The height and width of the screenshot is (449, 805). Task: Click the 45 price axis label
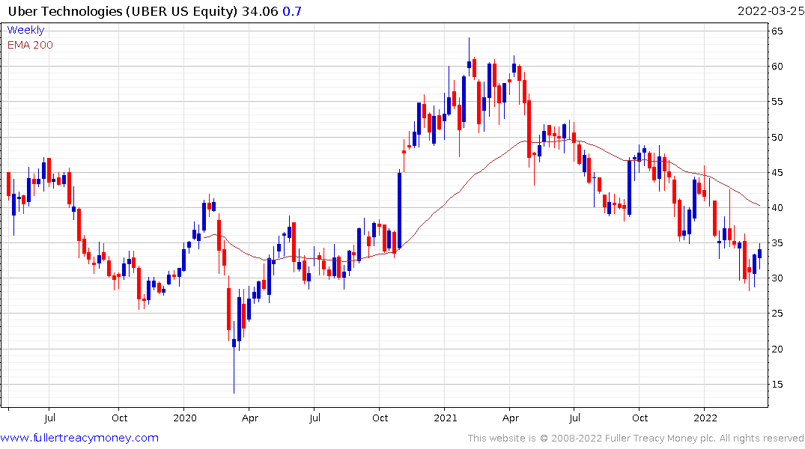click(777, 172)
